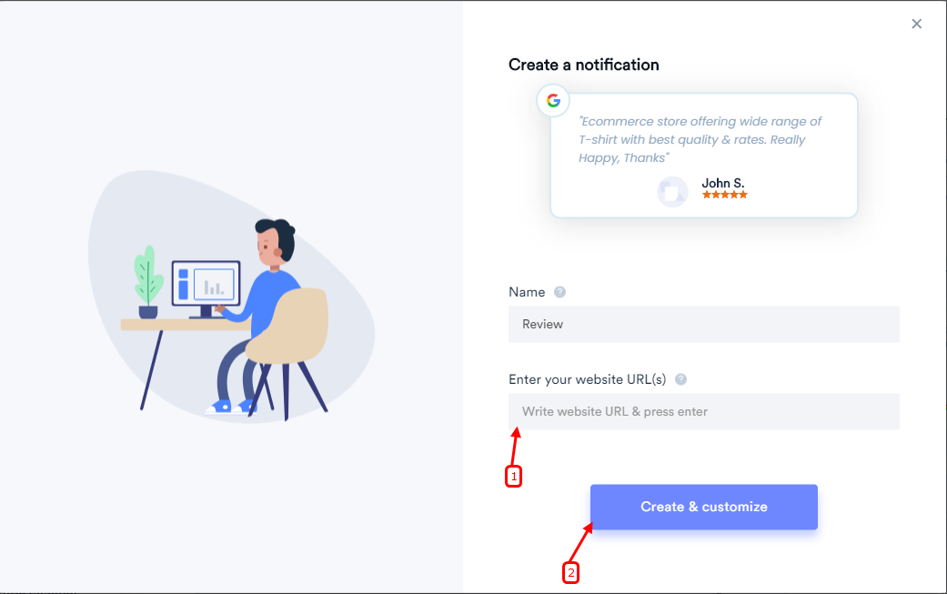Click the computer monitor in the illustration
The image size is (947, 594).
206,284
